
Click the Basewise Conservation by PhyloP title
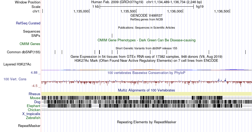click(x=146, y=73)
